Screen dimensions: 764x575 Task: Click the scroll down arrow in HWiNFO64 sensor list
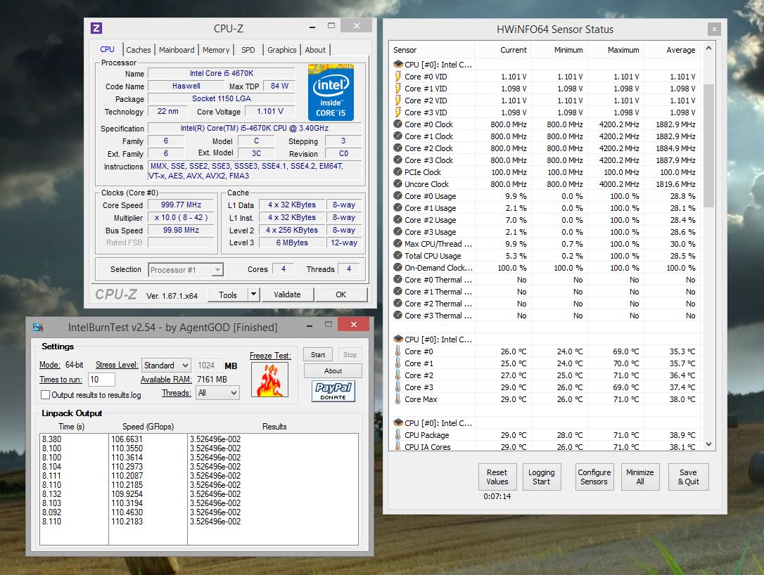point(708,444)
